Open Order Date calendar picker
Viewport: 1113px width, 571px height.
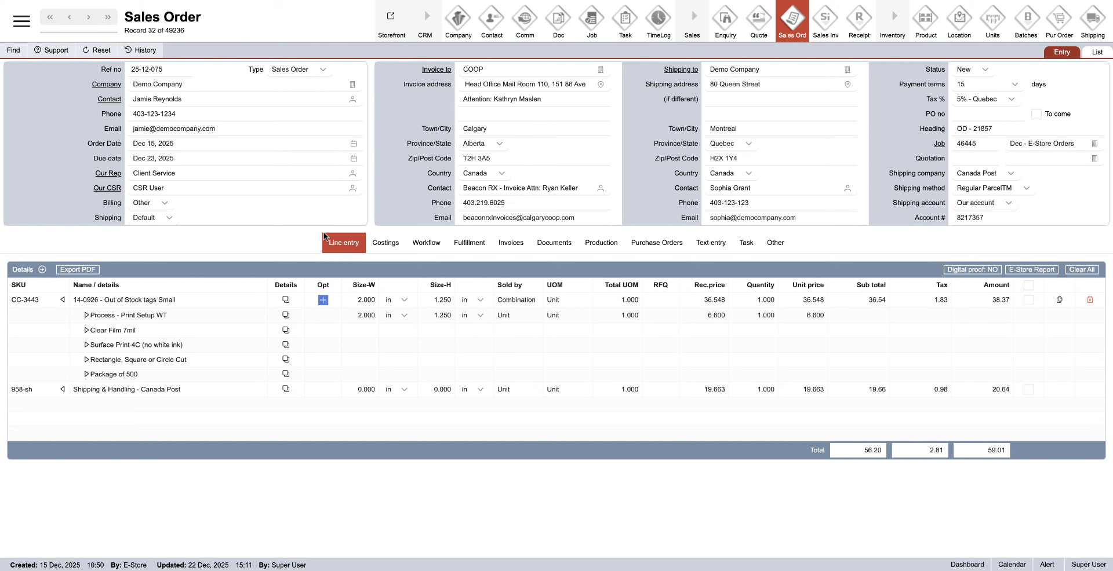tap(354, 144)
